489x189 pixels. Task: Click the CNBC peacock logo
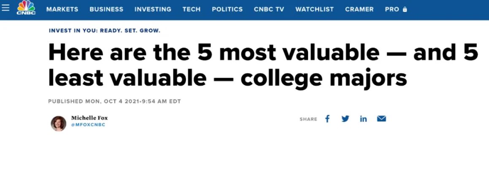tap(26, 8)
